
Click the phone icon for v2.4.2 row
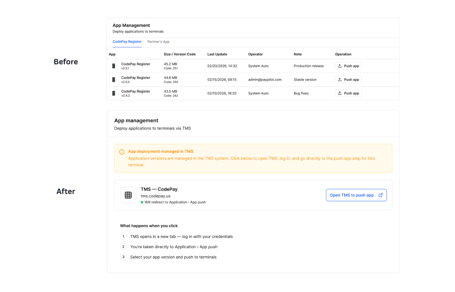[x=114, y=93]
